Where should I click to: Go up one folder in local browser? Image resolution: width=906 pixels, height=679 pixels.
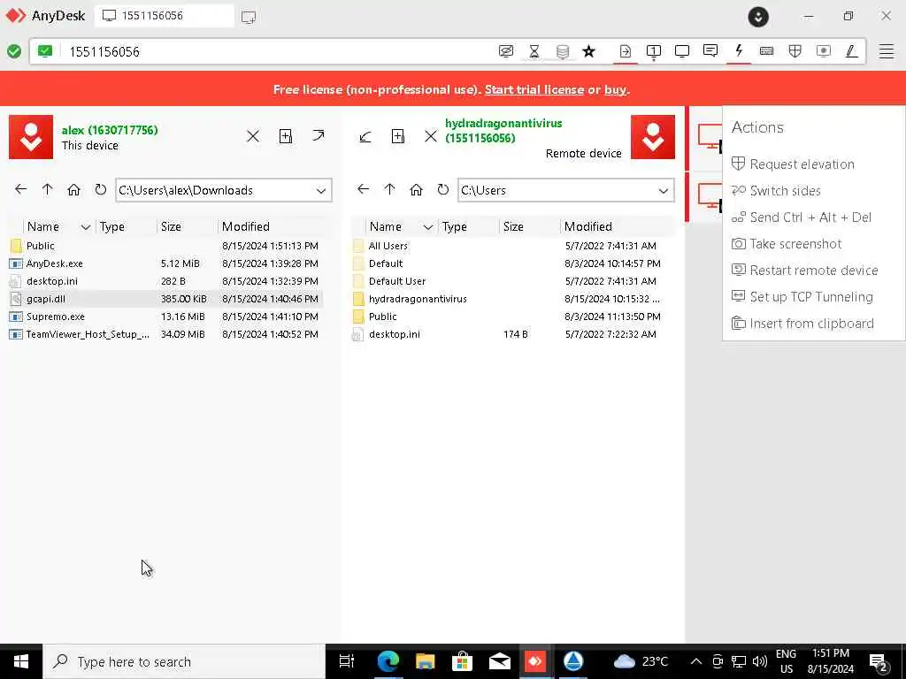click(x=48, y=189)
